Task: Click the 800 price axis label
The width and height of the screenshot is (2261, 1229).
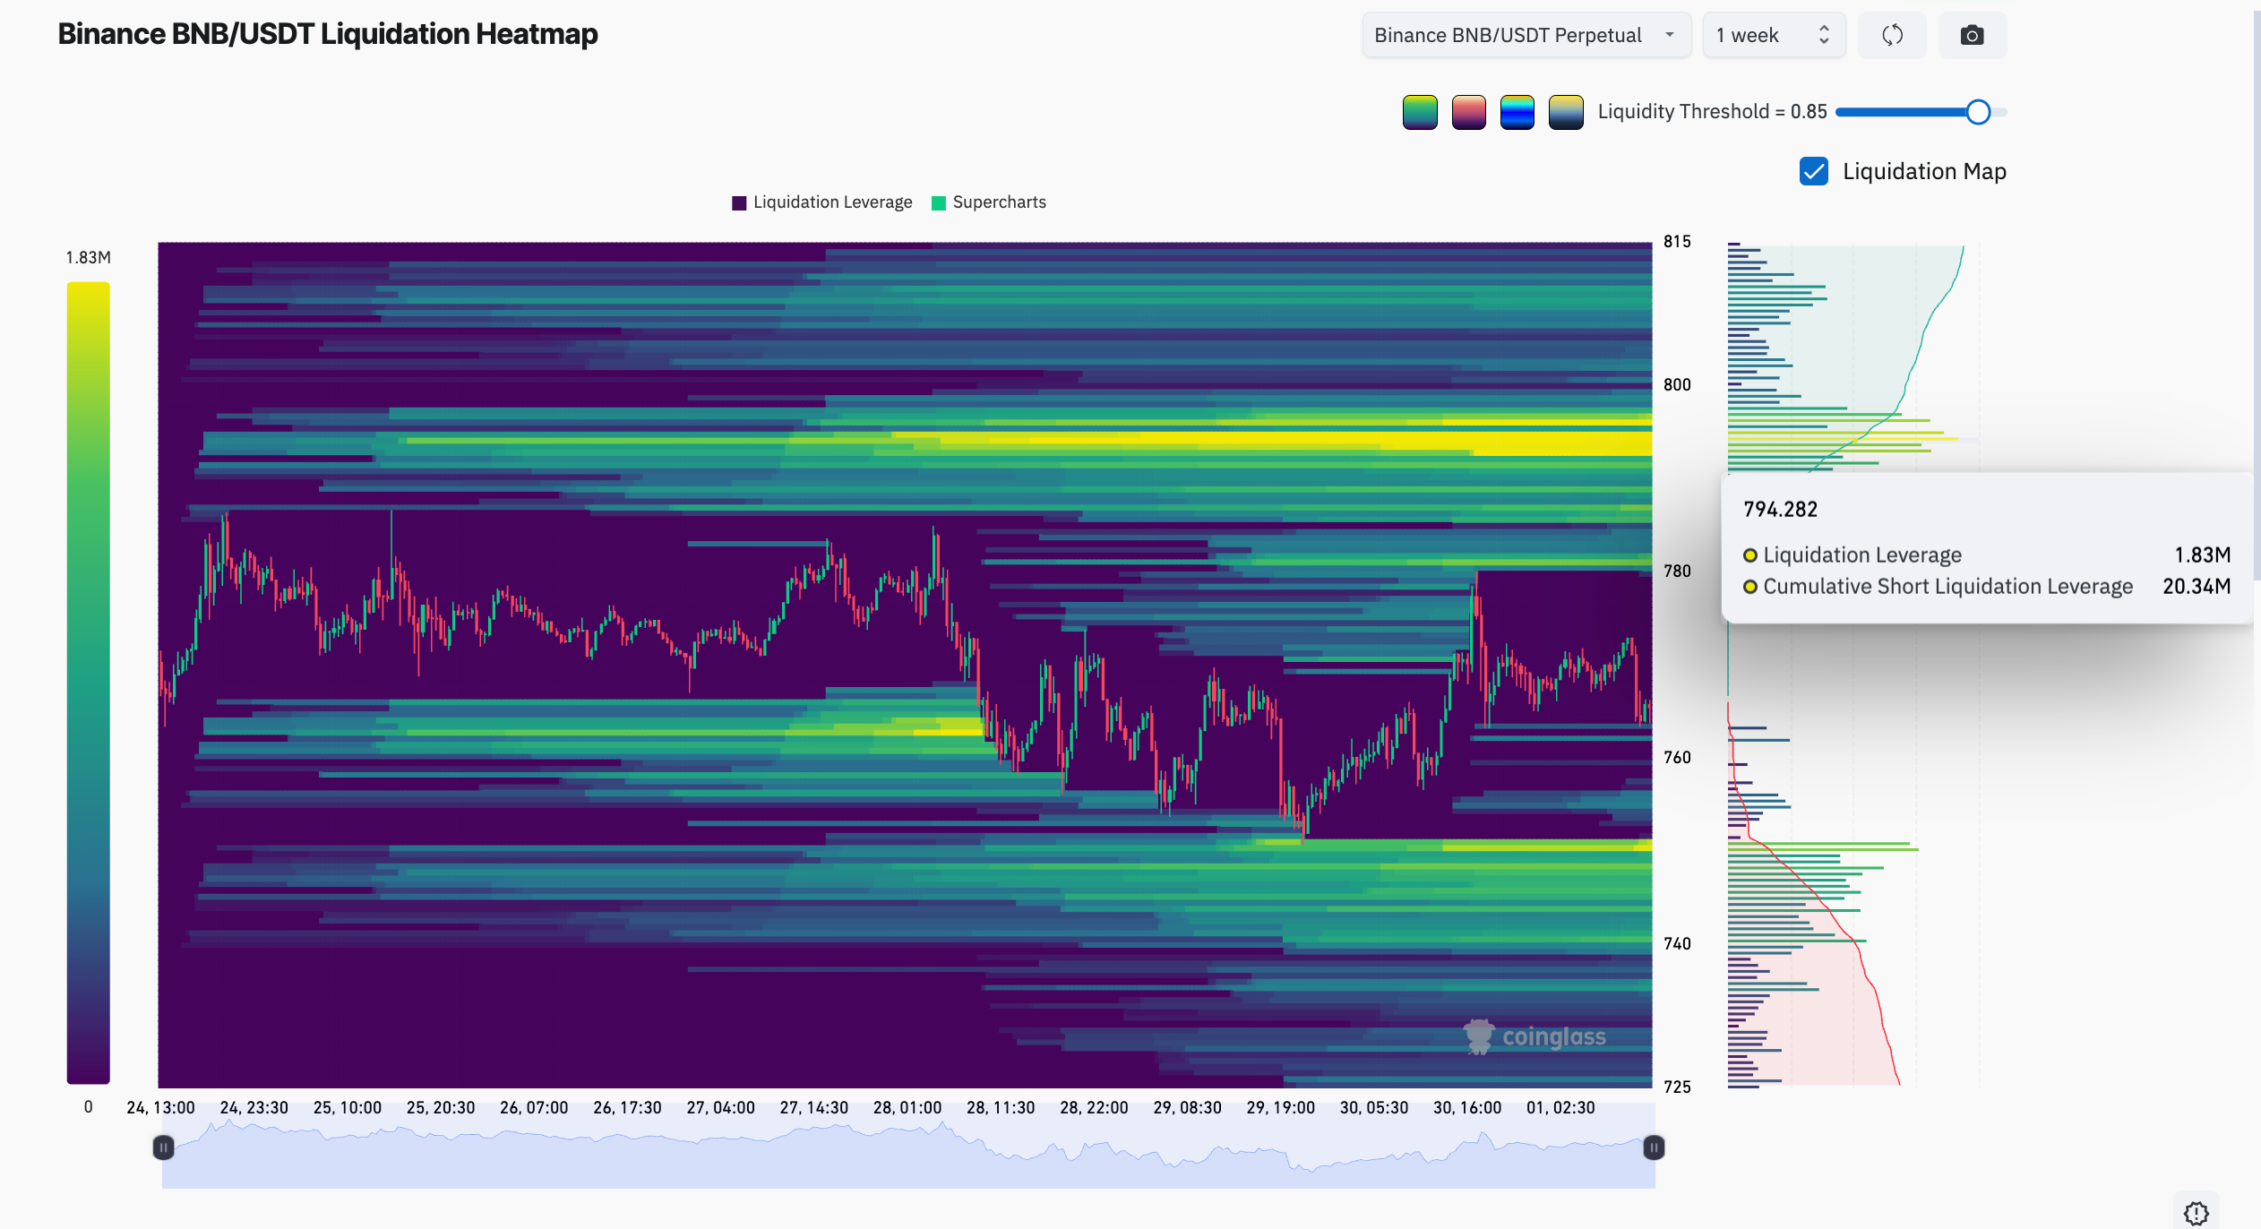Action: coord(1677,385)
